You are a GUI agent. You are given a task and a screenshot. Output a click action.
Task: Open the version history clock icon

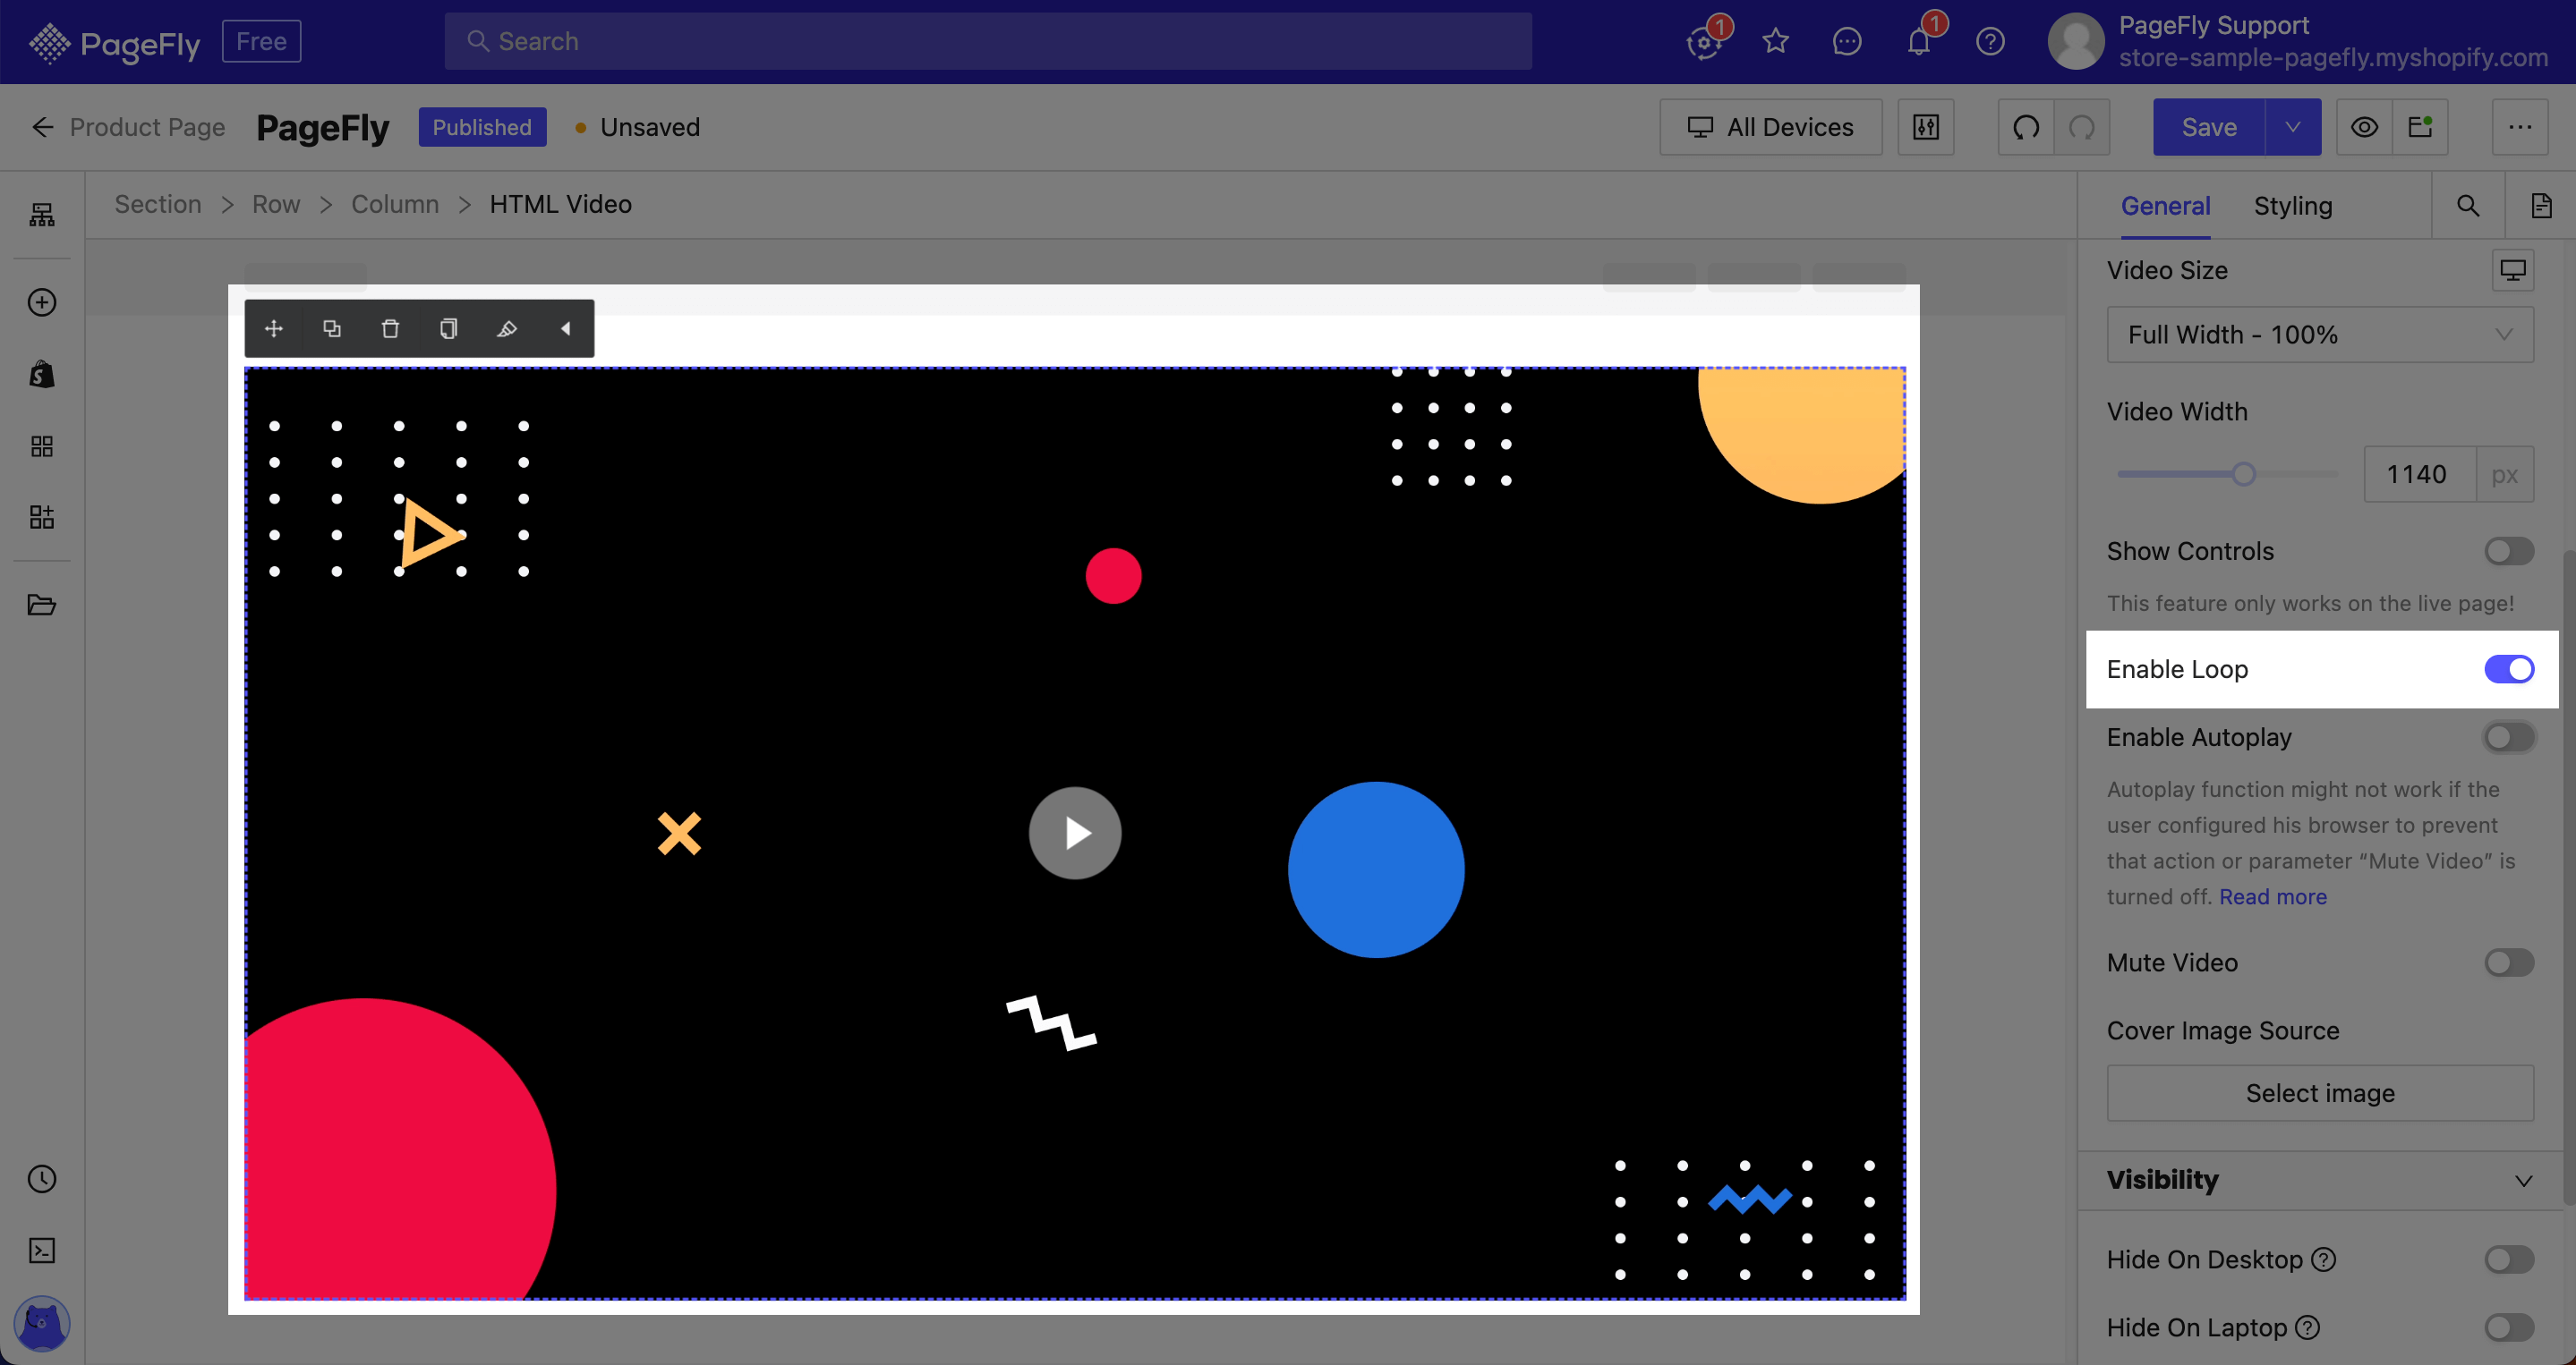pyautogui.click(x=42, y=1179)
